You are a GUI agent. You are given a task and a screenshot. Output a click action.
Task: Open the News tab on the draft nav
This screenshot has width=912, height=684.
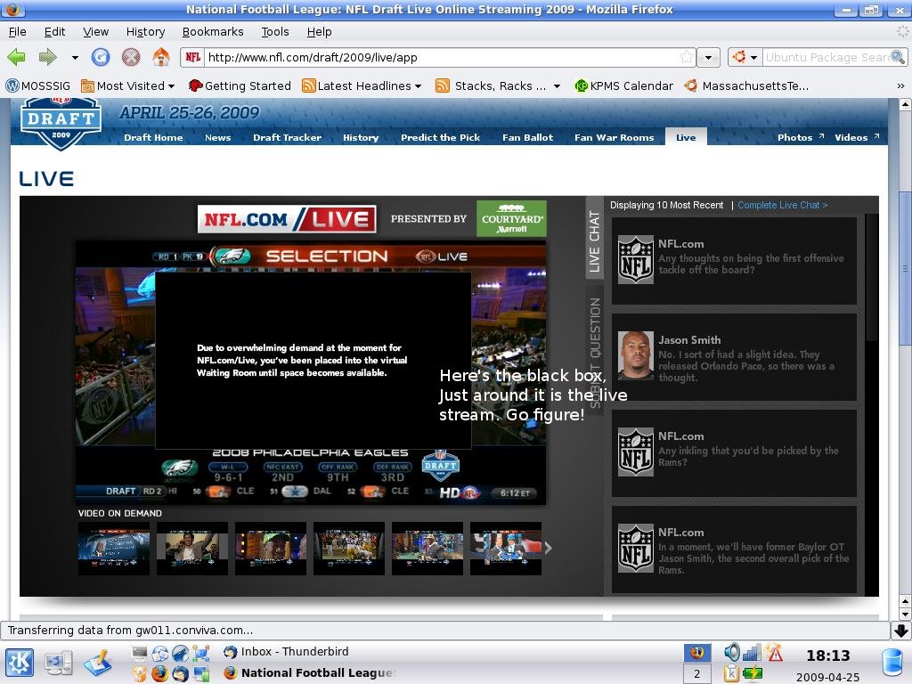[x=217, y=138]
